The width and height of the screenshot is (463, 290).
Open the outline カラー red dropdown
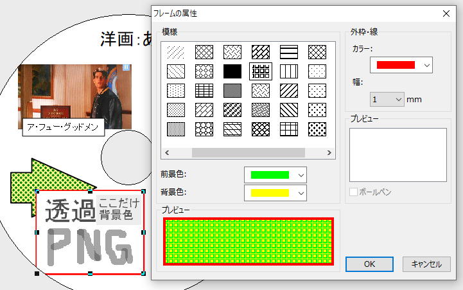pos(401,65)
